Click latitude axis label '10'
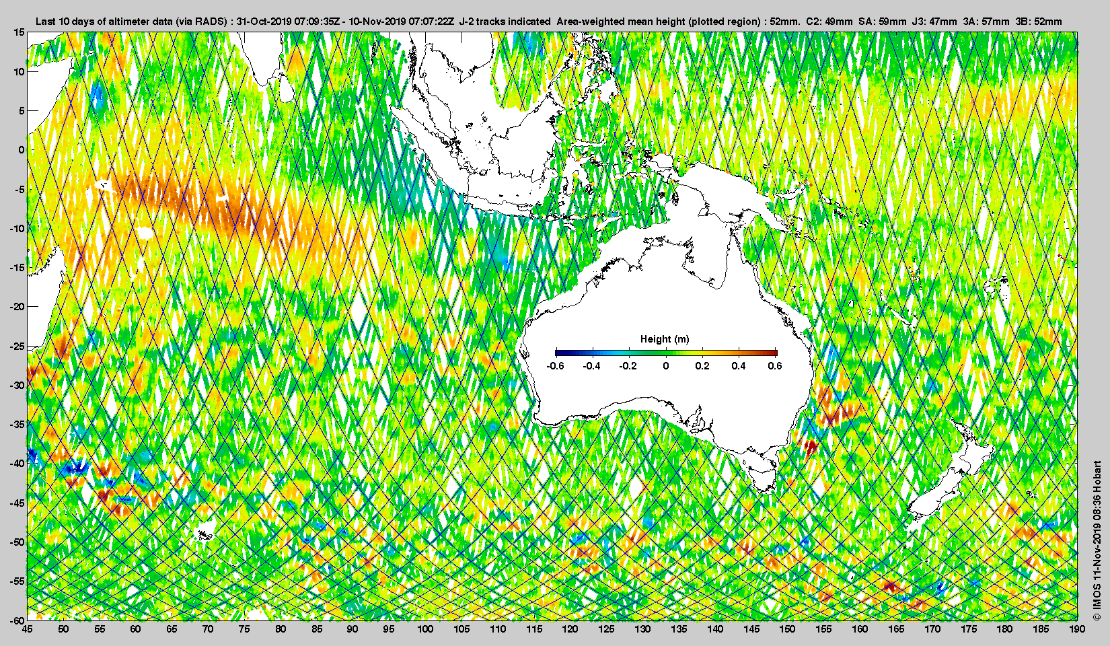This screenshot has width=1110, height=646. (20, 71)
